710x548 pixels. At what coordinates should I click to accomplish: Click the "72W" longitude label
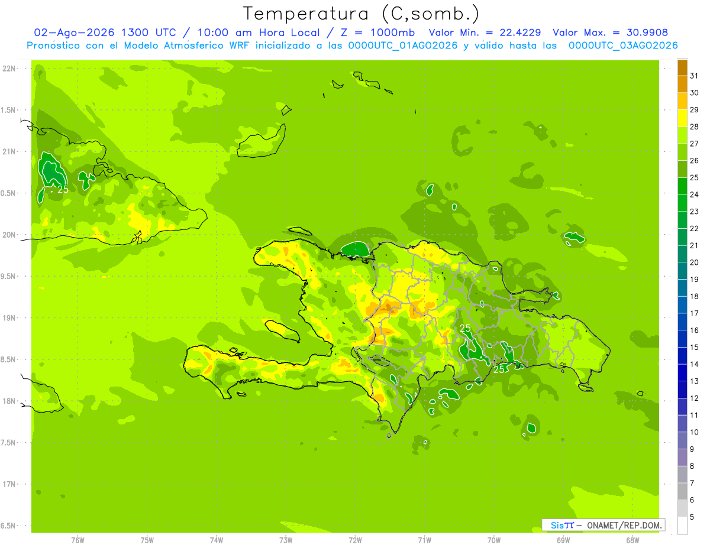[x=355, y=540]
